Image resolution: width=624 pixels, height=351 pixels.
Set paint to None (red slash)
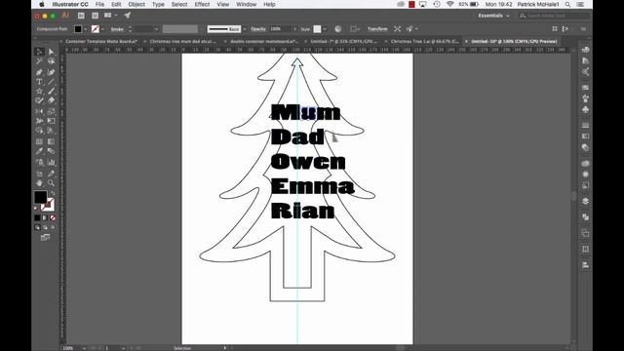click(53, 217)
